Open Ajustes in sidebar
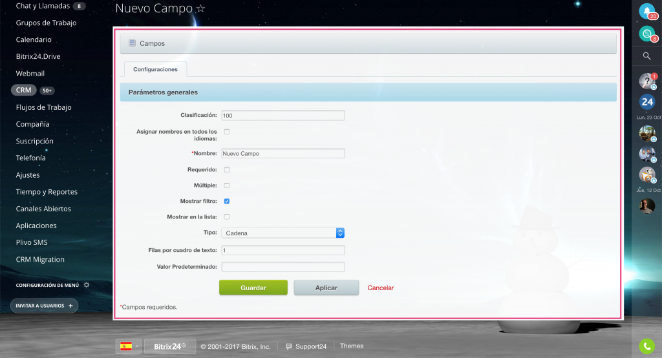This screenshot has width=662, height=358. tap(28, 174)
